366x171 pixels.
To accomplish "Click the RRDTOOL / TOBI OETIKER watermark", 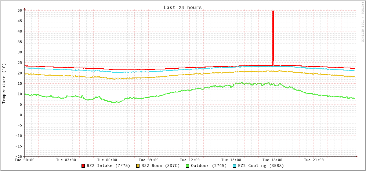I will (x=362, y=22).
